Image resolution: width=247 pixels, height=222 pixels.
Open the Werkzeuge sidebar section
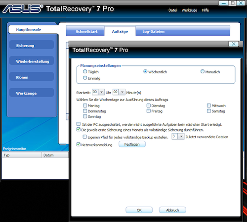point(32,93)
